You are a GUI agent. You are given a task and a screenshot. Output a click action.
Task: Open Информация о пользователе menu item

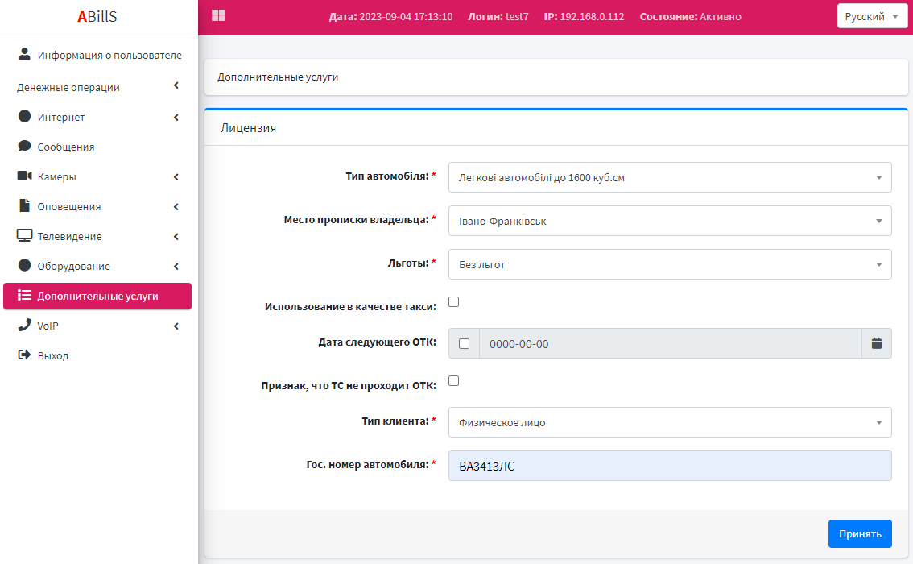[x=97, y=55]
